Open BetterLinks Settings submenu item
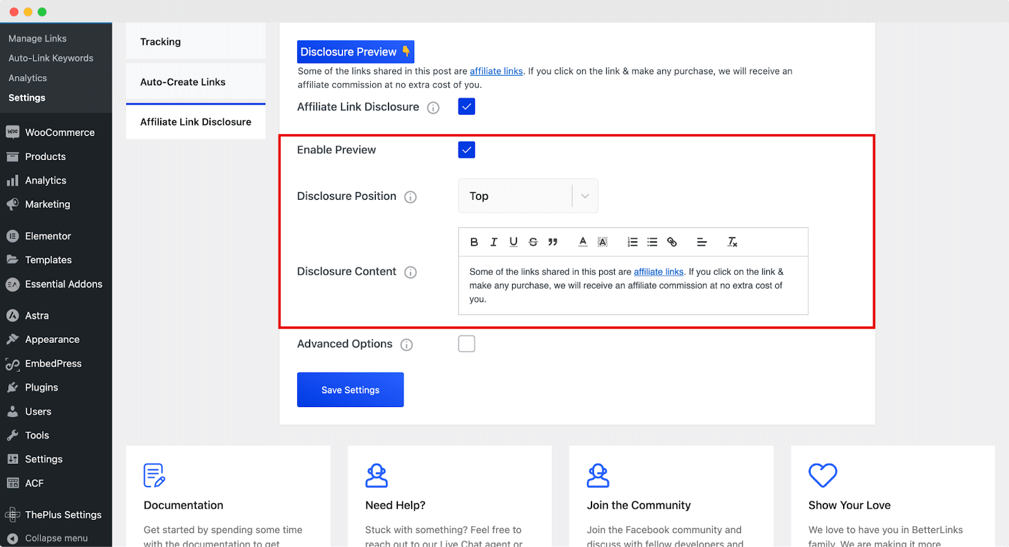 coord(27,98)
